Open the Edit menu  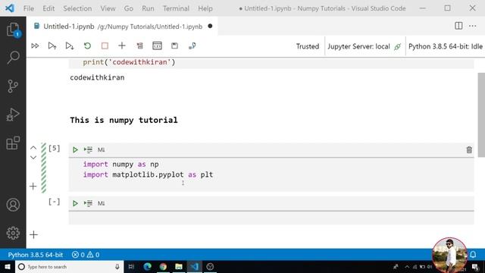[x=48, y=8]
